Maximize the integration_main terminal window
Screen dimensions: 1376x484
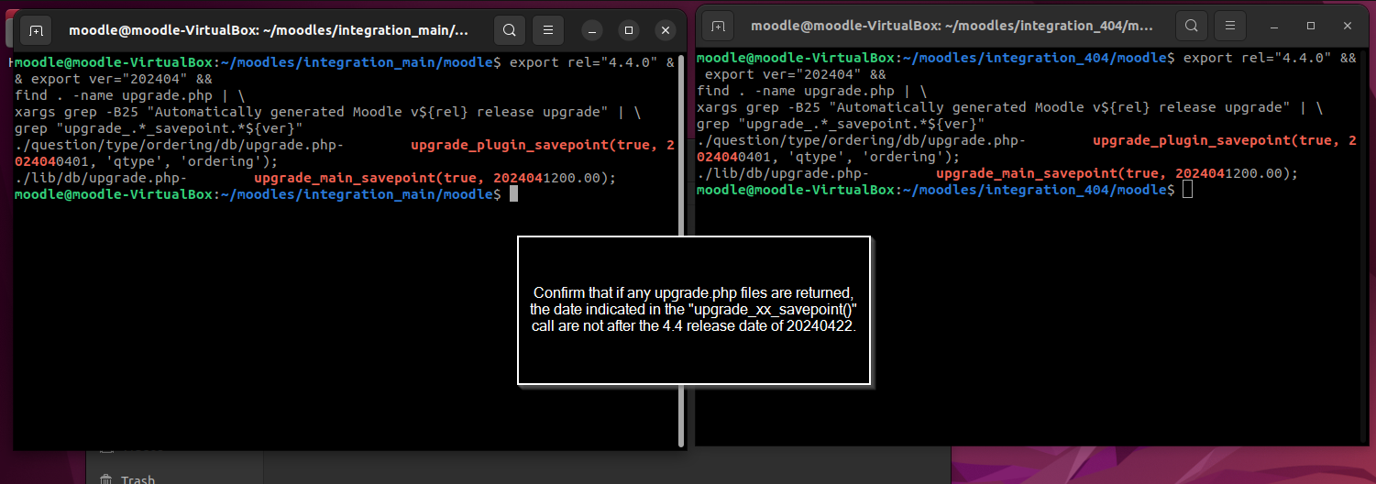[629, 30]
